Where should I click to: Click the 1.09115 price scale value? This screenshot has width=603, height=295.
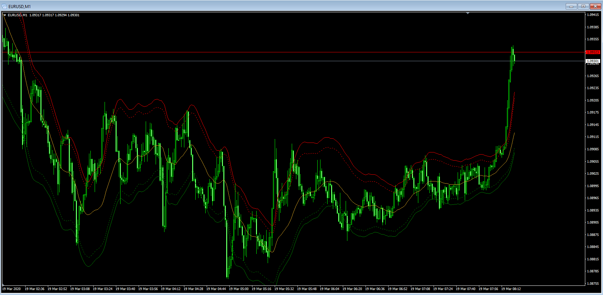pos(593,137)
